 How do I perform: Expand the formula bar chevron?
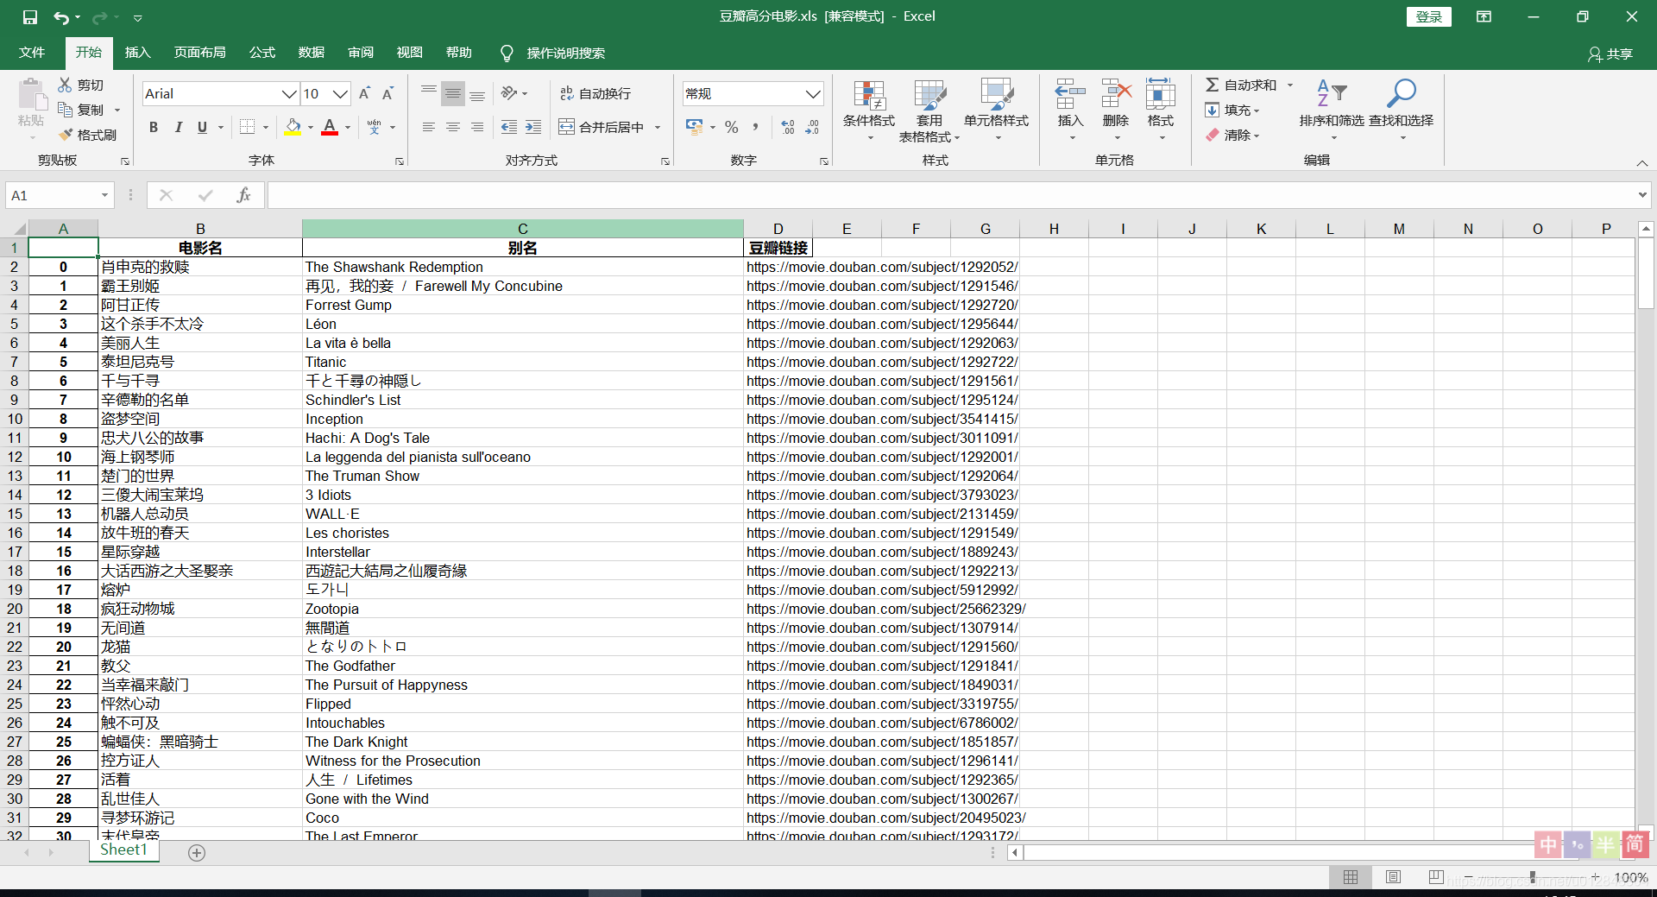click(1642, 195)
